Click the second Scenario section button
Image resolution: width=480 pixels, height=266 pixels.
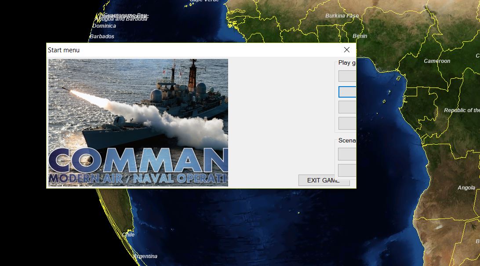(x=347, y=170)
